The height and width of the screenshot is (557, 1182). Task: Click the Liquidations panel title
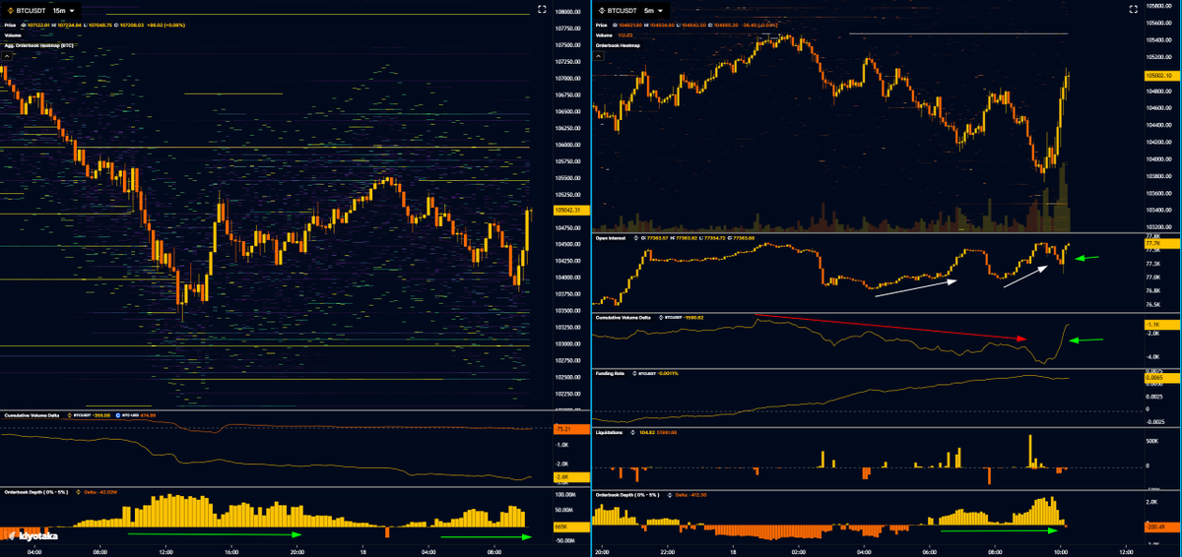click(611, 431)
